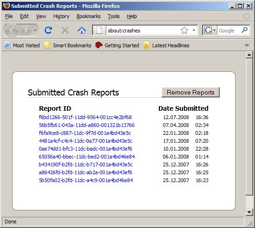Click the vertical scrollbar thumb
This screenshot has height=228, width=255.
click(249, 127)
